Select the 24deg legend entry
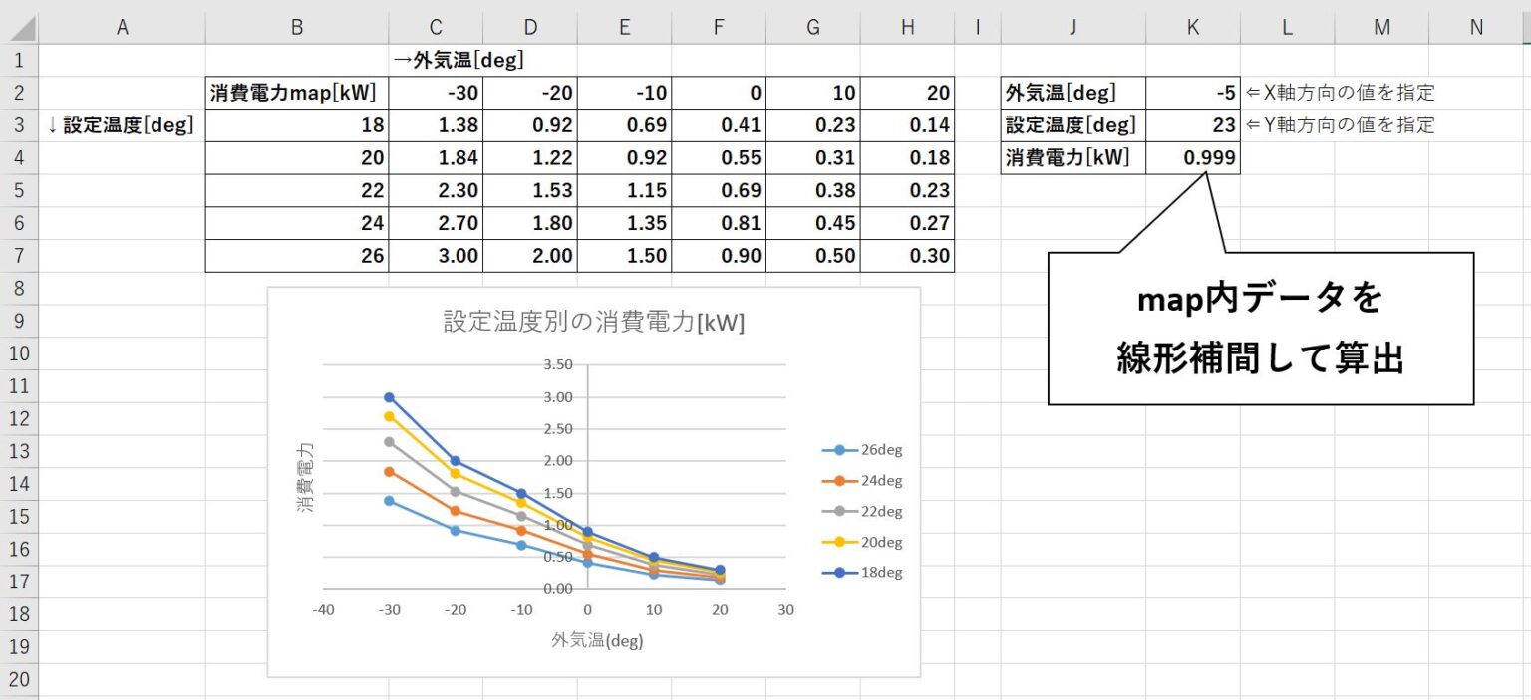 (862, 481)
